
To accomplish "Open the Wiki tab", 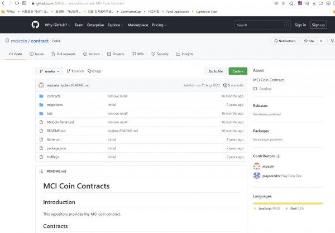I will [x=137, y=54].
